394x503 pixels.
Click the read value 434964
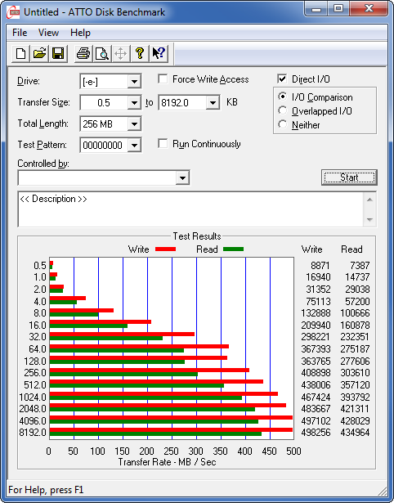coord(355,433)
